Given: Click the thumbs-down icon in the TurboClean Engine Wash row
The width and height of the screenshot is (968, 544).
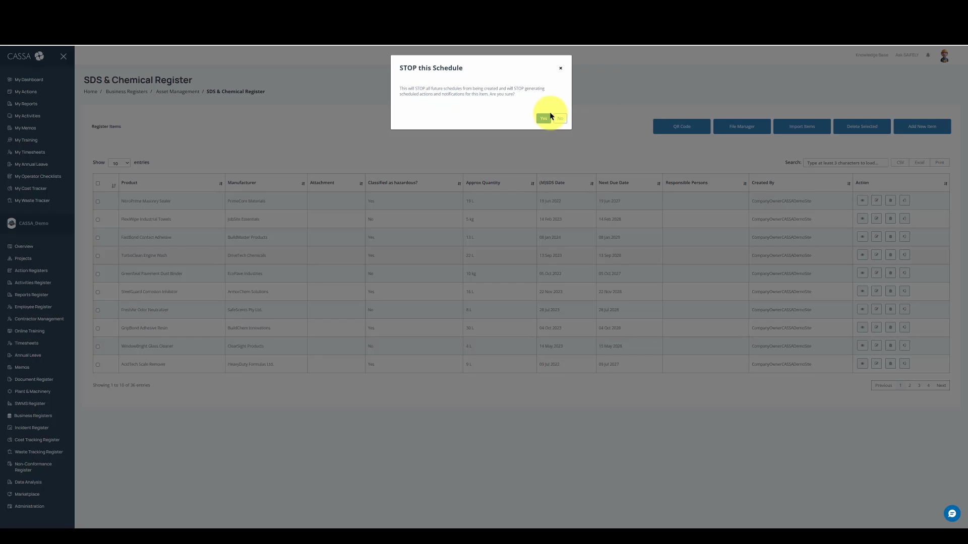Looking at the screenshot, I should [x=904, y=255].
